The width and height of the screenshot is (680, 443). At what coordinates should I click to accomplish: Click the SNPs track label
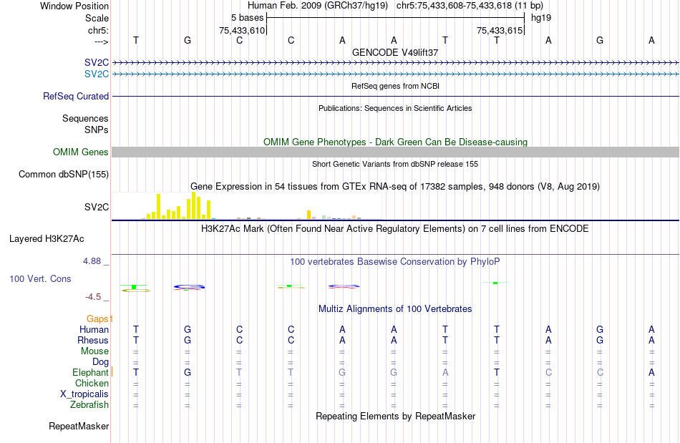[x=97, y=130]
